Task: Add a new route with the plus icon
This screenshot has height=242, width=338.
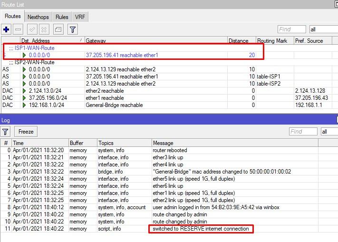Action: click(6, 29)
